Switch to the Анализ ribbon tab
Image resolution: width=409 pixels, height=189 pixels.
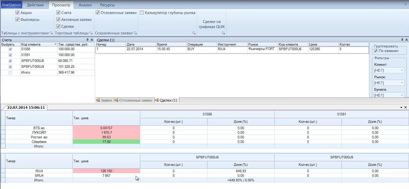pos(85,5)
